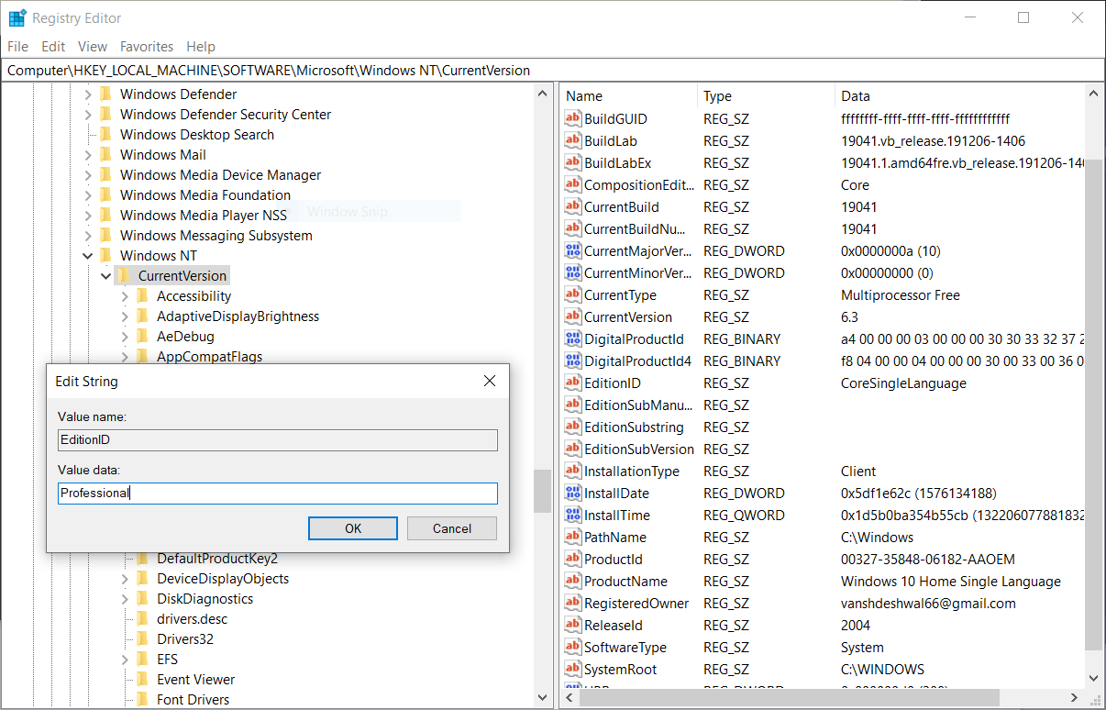Select the Drivers32 key
Screen dimensions: 1106x710
click(185, 639)
